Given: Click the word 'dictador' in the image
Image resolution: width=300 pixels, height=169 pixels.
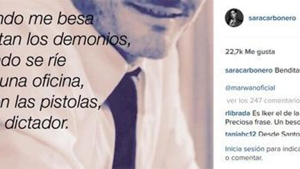Looking at the screenshot, I should coord(36,123).
